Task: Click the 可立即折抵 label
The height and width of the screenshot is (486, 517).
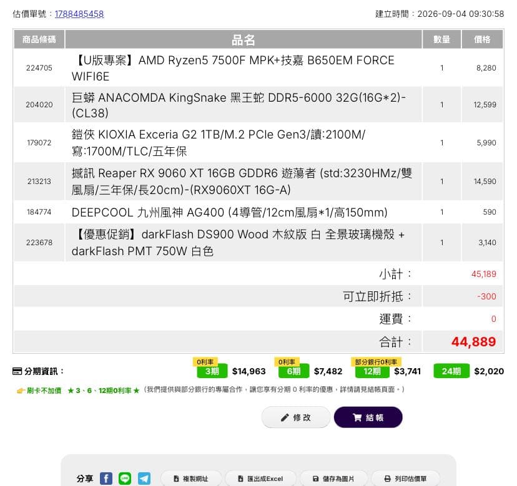Action: click(377, 296)
